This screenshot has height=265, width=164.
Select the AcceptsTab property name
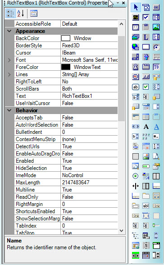[x=29, y=118]
